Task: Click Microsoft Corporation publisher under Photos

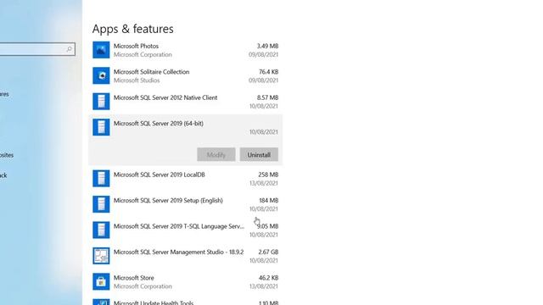Action: point(143,54)
